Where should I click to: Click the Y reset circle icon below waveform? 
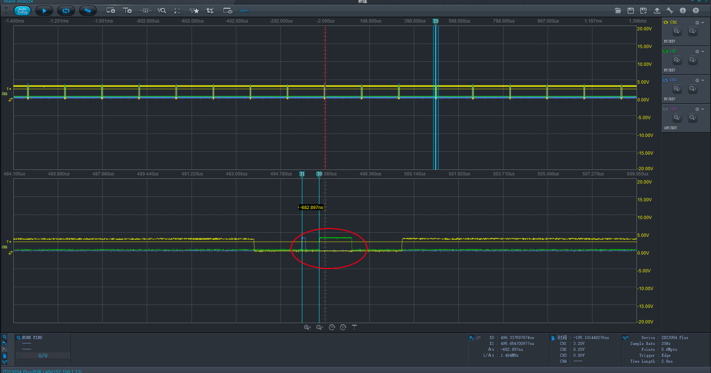click(343, 327)
